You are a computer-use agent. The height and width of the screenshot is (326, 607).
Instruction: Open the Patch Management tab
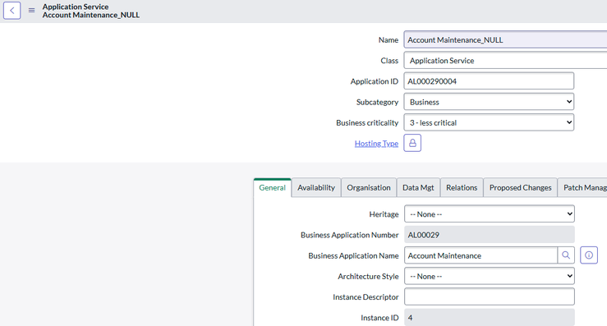click(x=582, y=187)
